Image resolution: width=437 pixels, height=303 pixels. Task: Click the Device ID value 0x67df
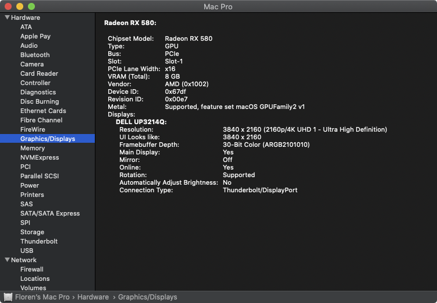pos(175,91)
